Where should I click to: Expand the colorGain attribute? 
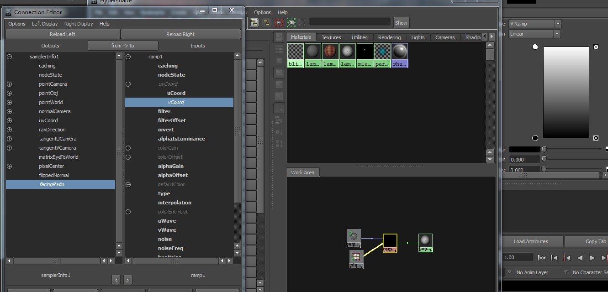pos(128,148)
